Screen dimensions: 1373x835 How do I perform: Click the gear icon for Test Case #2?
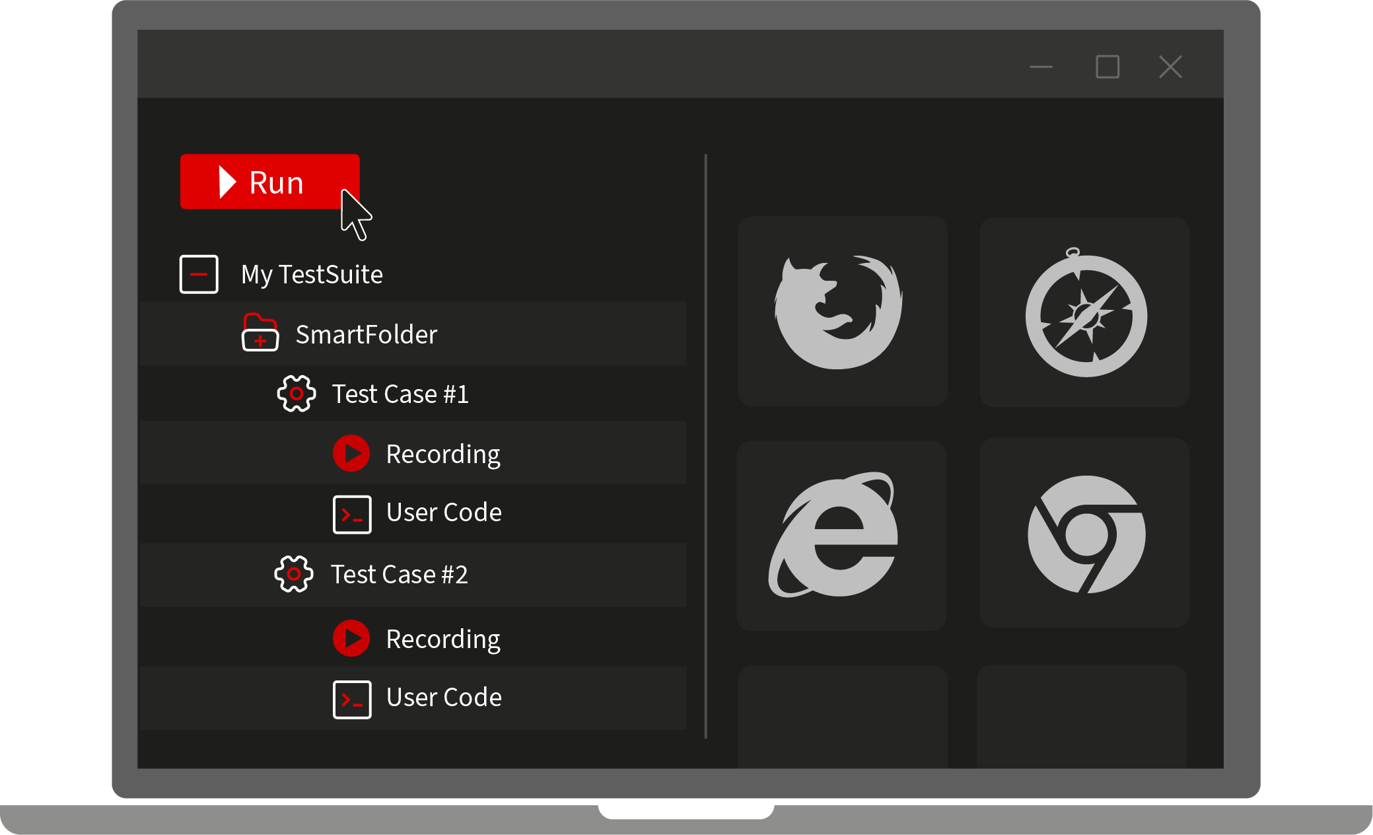coord(294,574)
